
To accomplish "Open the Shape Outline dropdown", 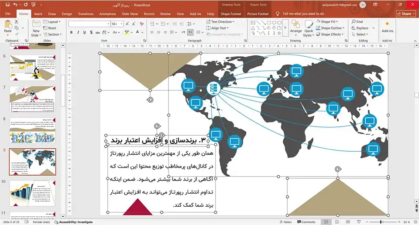I will pyautogui.click(x=330, y=28).
